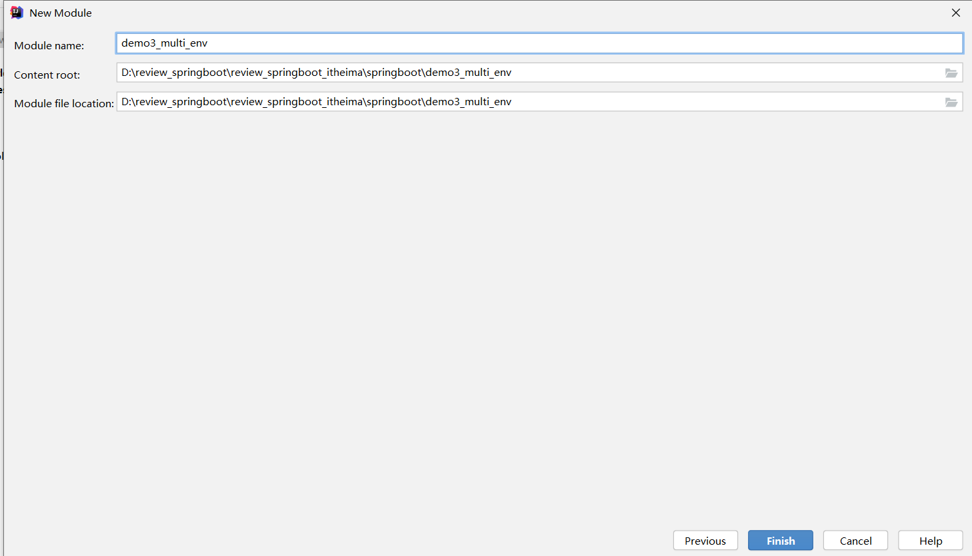Go back with the Previous button

(705, 541)
